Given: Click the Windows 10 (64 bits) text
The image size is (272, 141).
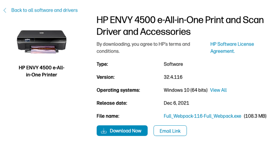Looking at the screenshot, I should tap(186, 90).
